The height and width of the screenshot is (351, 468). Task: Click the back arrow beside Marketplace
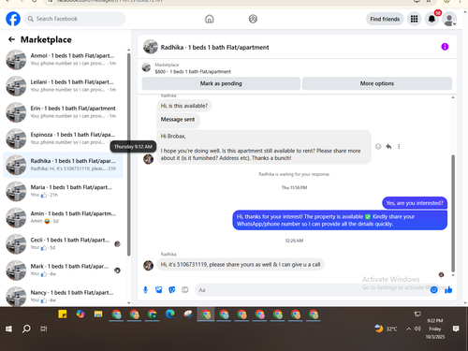11,39
